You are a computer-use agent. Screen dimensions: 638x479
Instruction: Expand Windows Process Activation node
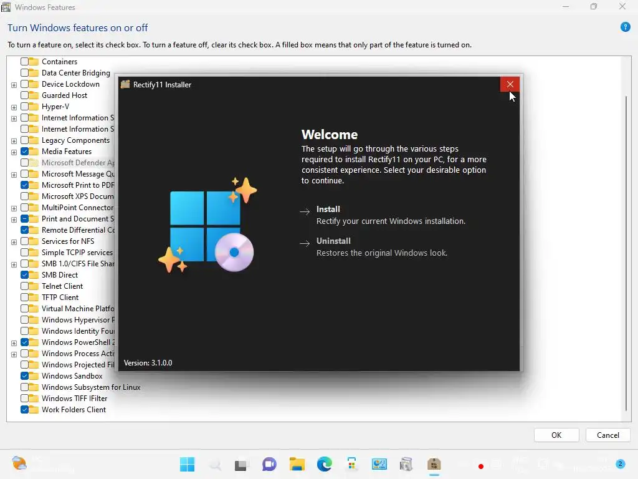14,354
